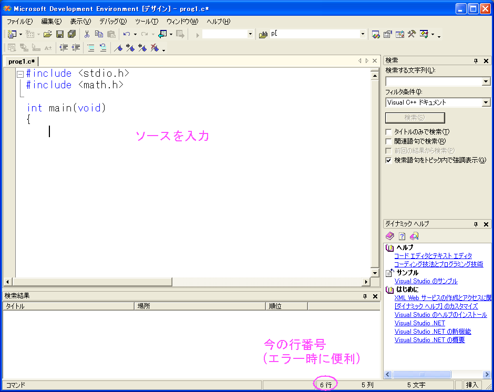Image resolution: width=494 pixels, height=392 pixels.
Task: Clear all bookmarks with the red-X flag icon
Action: (155, 48)
